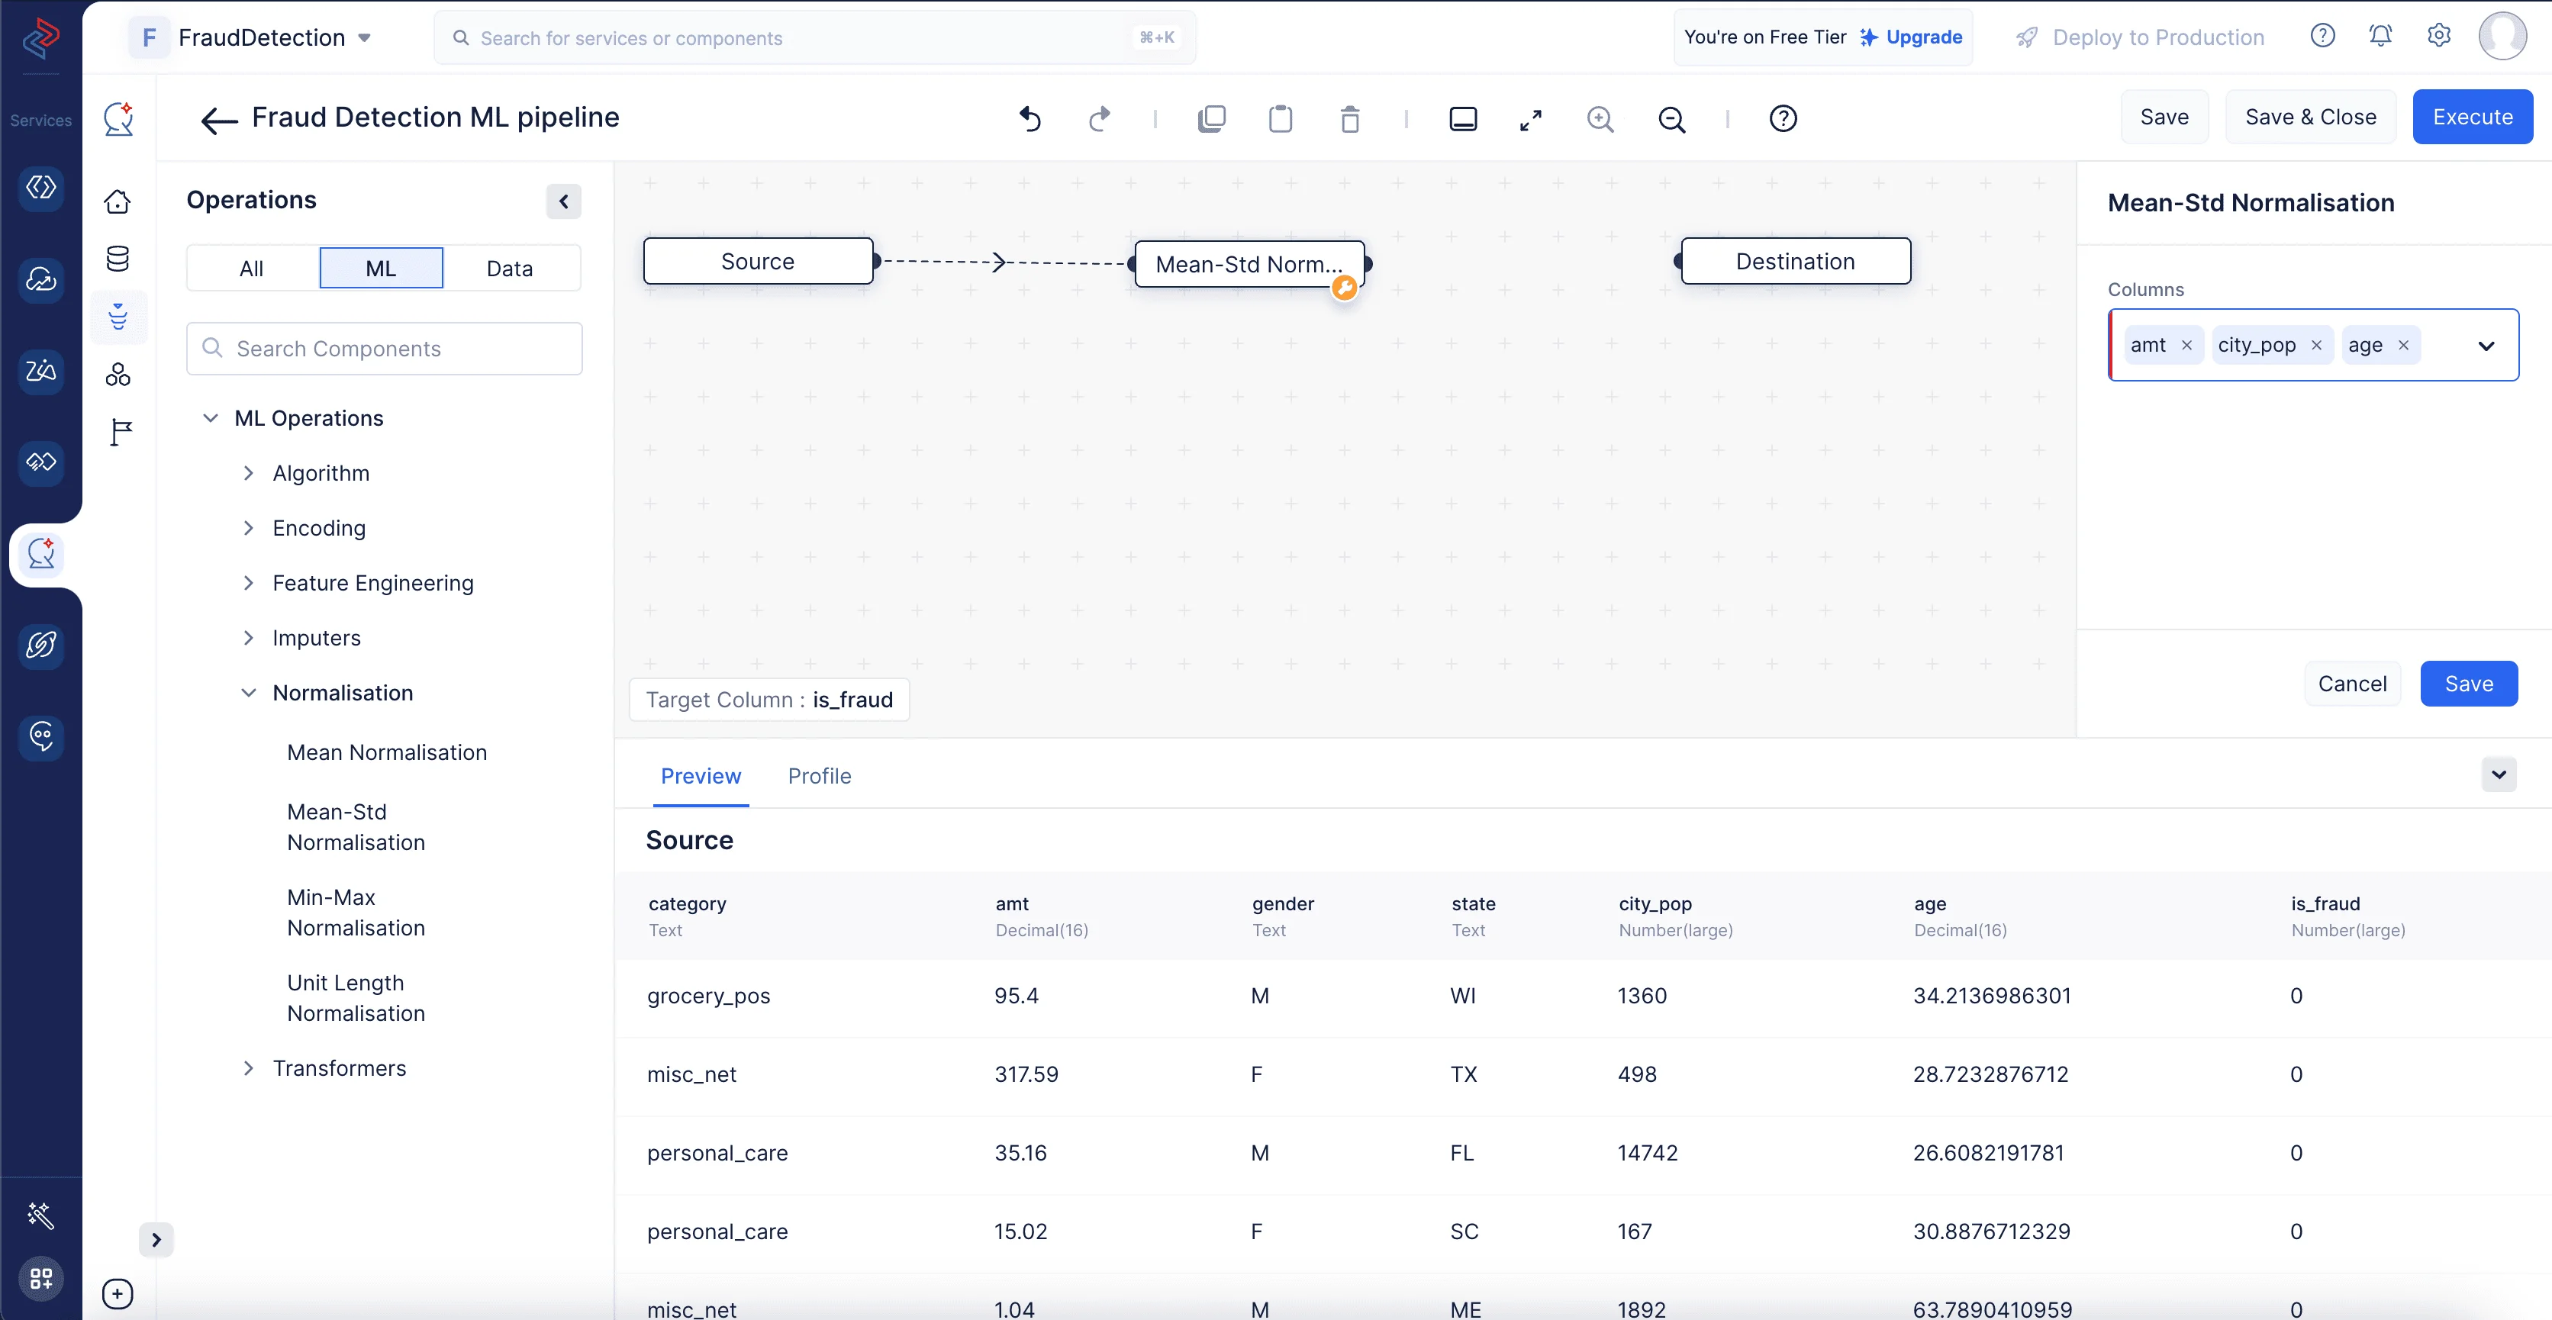Click the zoom in magnifier icon

[1600, 119]
